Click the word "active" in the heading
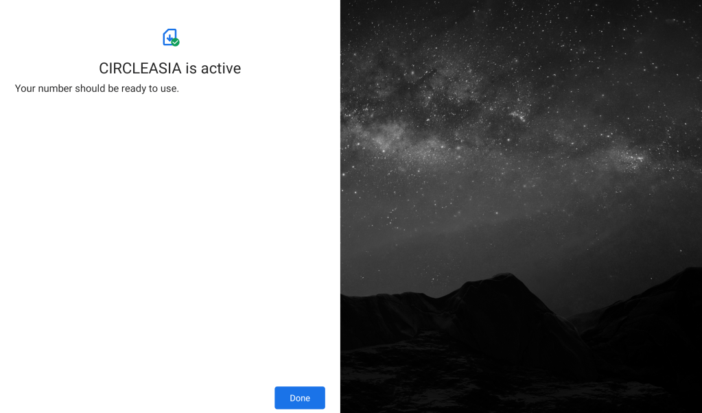Image resolution: width=702 pixels, height=413 pixels. point(221,68)
